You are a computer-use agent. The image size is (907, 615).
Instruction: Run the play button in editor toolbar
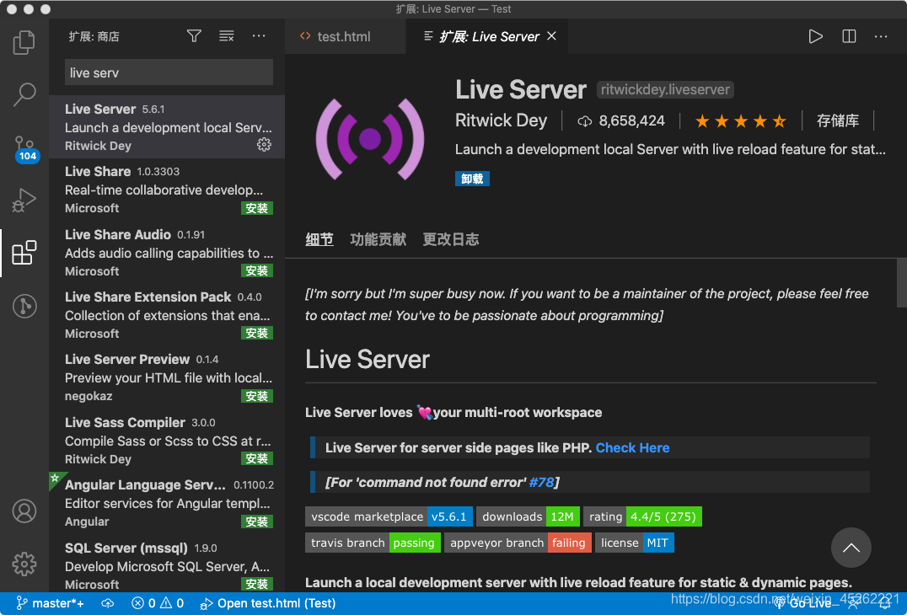pyautogui.click(x=816, y=36)
